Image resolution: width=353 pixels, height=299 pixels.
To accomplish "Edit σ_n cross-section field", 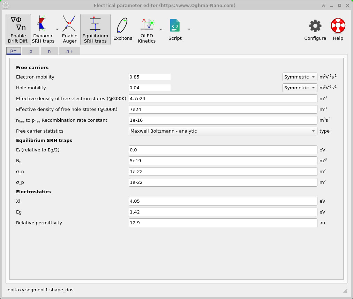I will (x=223, y=172).
